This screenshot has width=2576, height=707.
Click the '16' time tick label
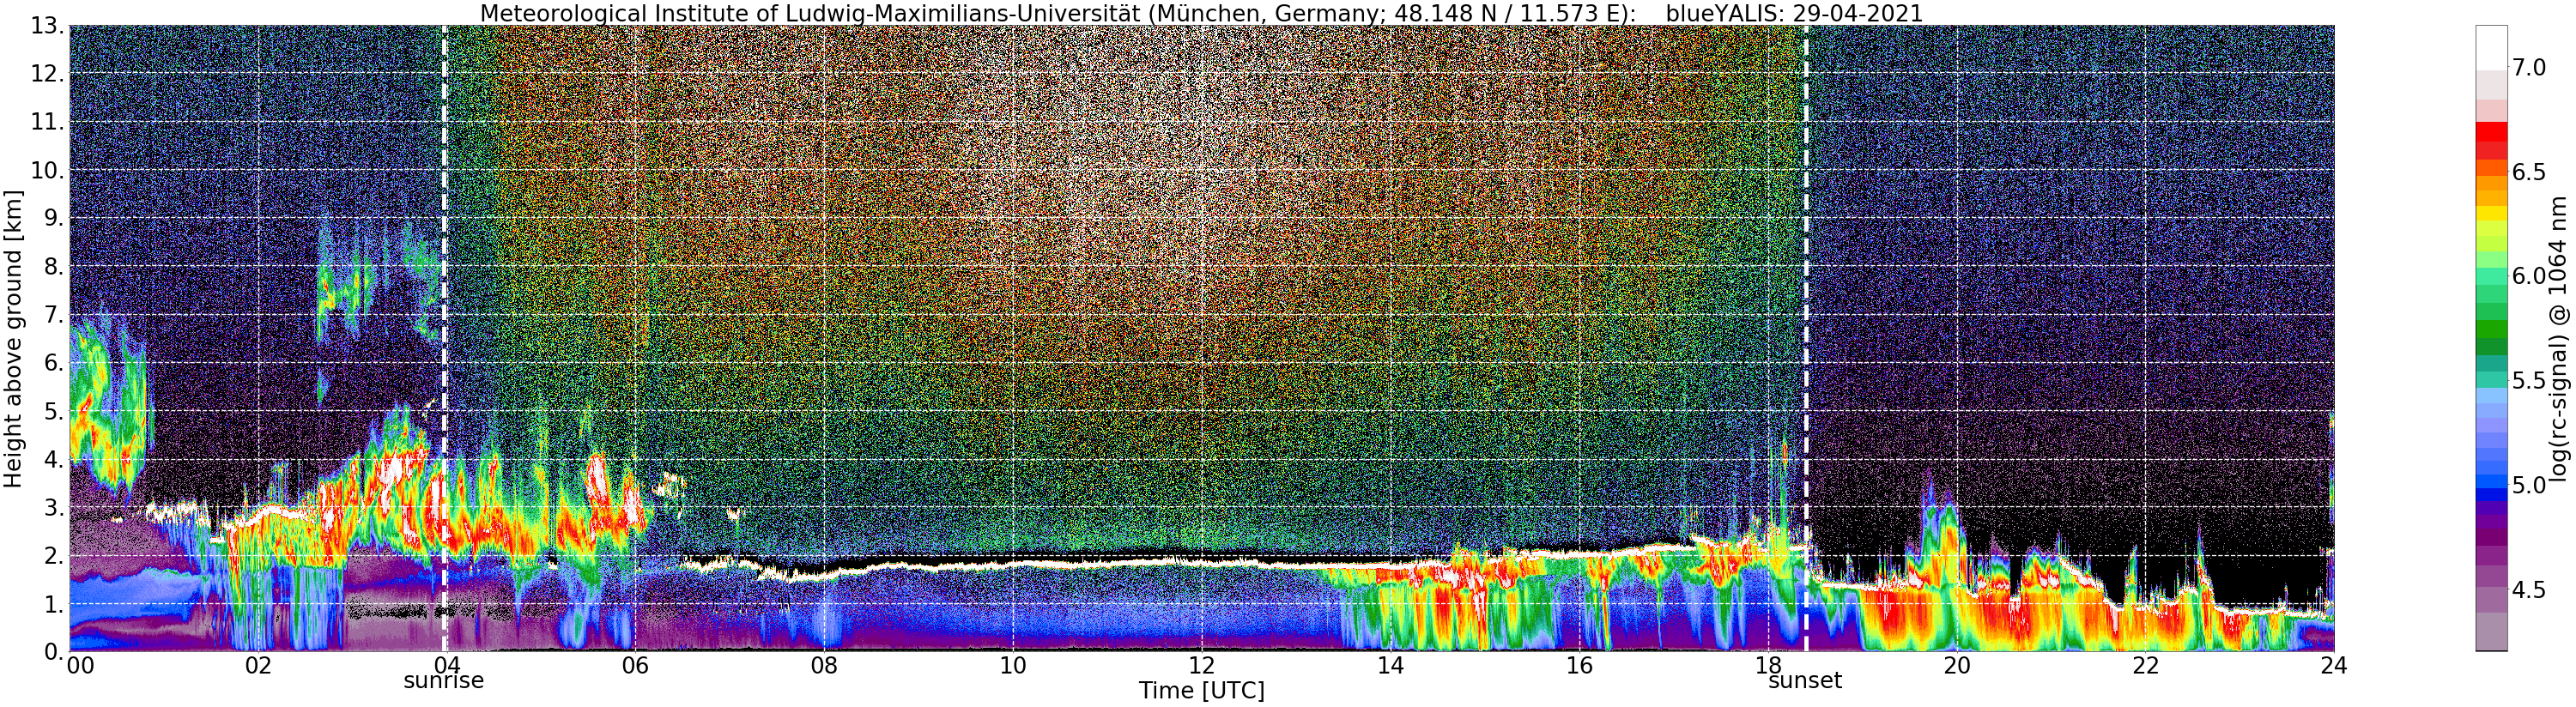tap(1579, 665)
